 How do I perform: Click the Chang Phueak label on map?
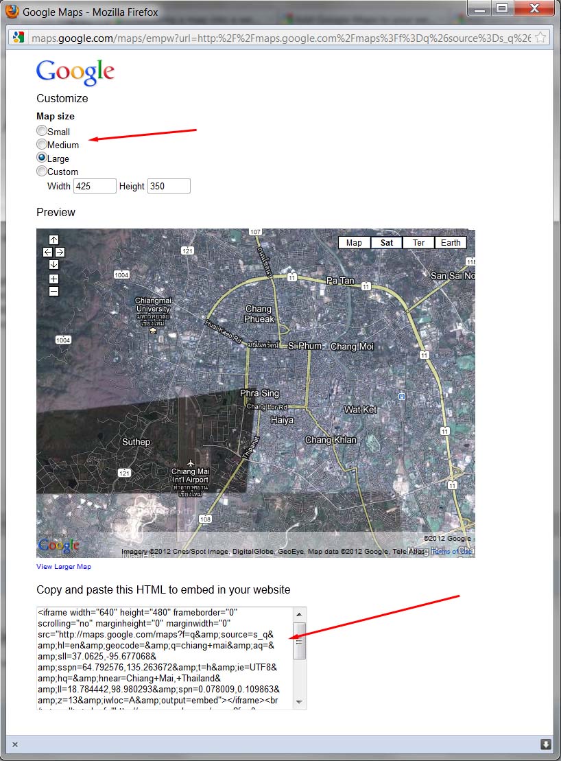(x=259, y=314)
